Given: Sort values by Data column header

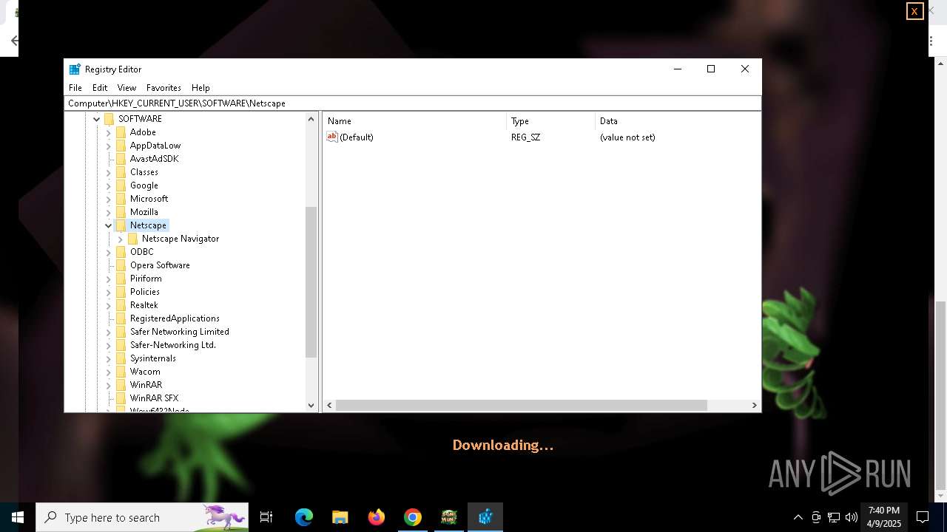Looking at the screenshot, I should (677, 121).
